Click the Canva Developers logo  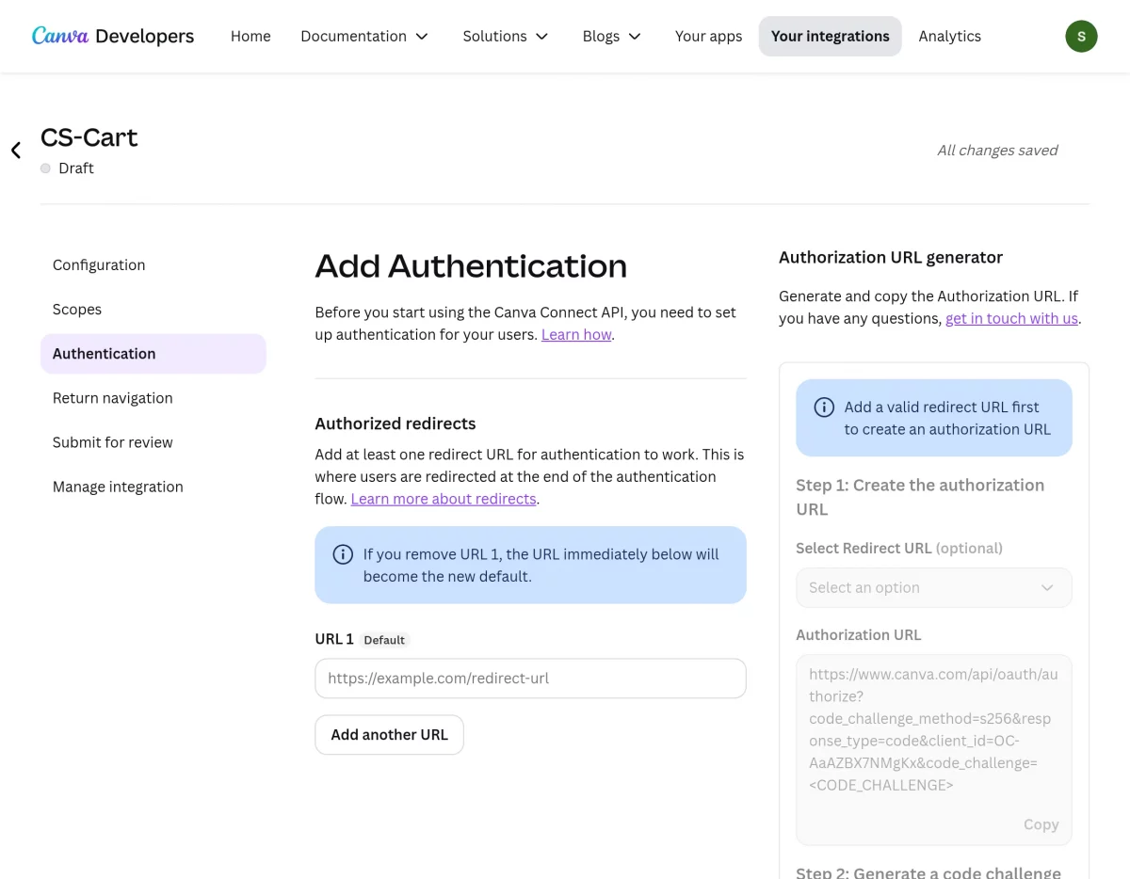[x=113, y=36]
